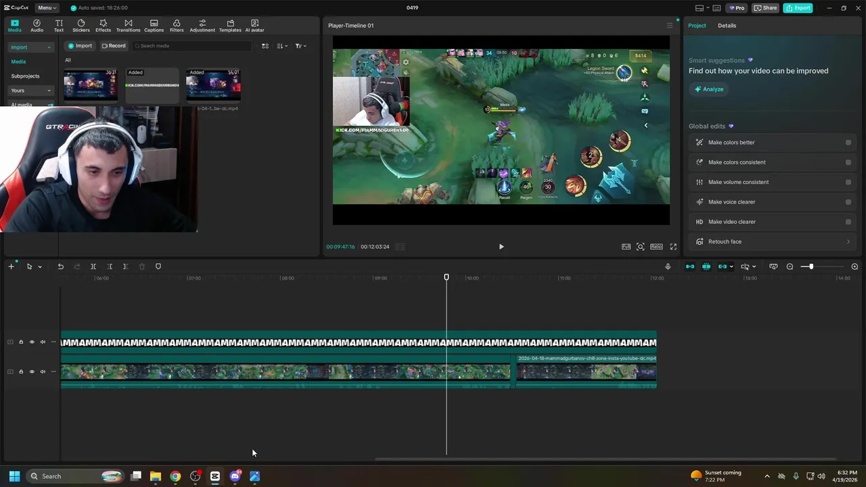Click the Record voiceover microphone icon

tap(668, 266)
